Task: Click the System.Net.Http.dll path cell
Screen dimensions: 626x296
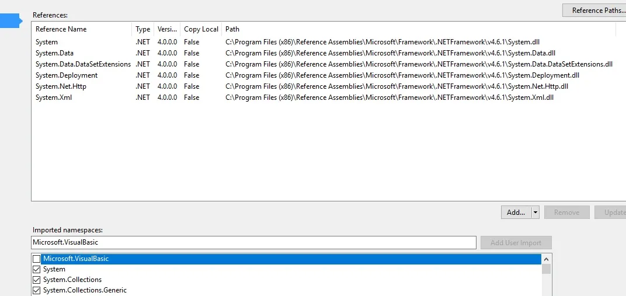Action: click(397, 86)
